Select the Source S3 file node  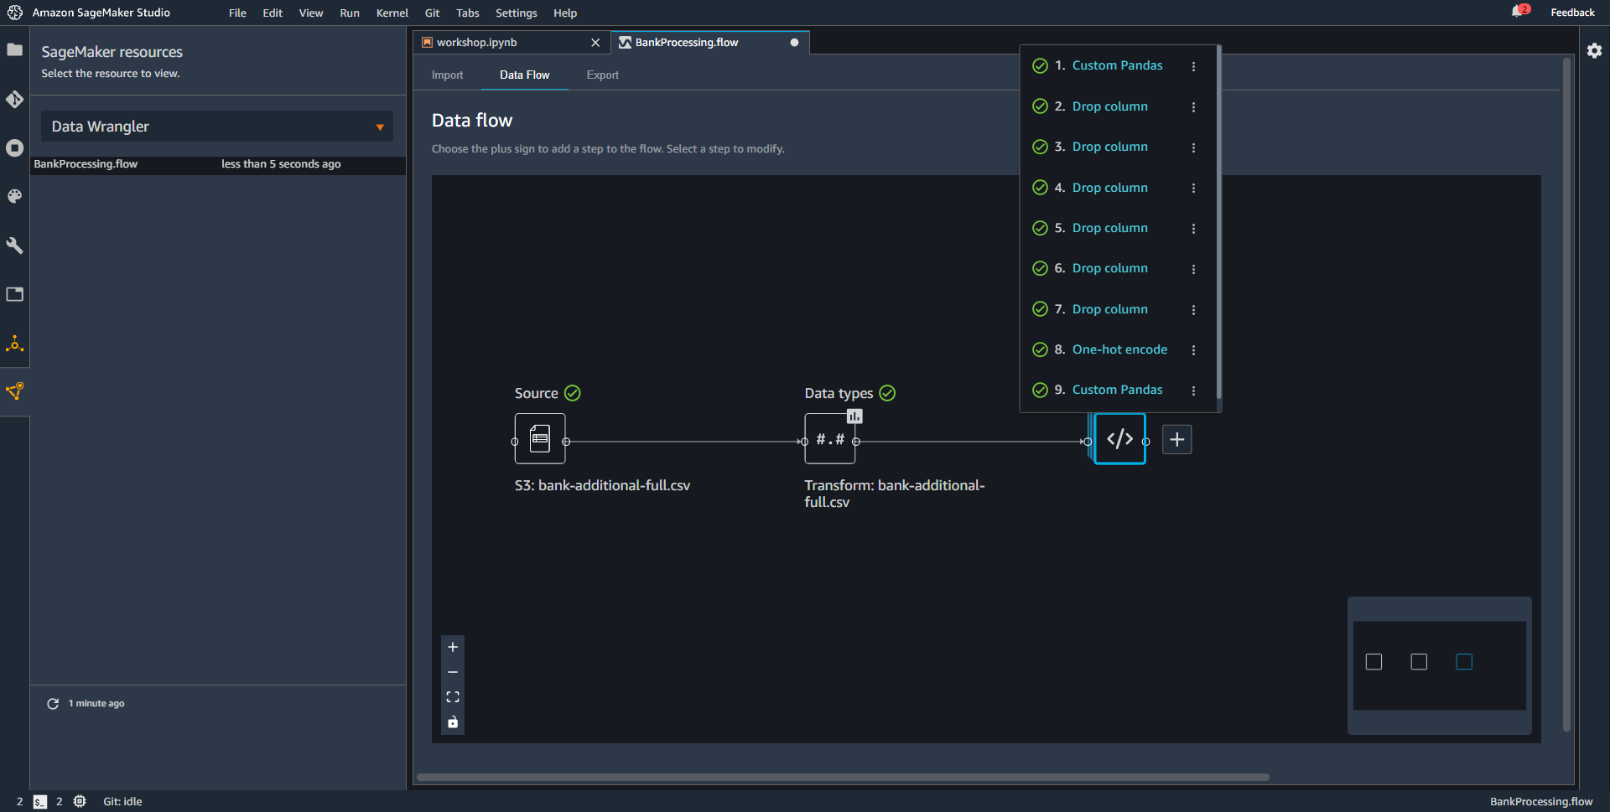[540, 438]
